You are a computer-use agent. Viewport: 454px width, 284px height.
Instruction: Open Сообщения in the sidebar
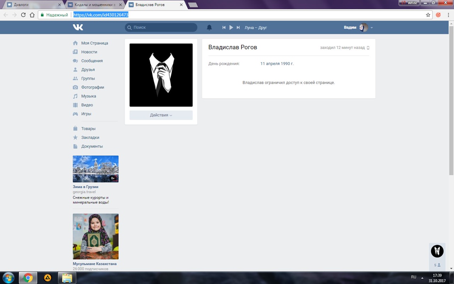(x=92, y=61)
